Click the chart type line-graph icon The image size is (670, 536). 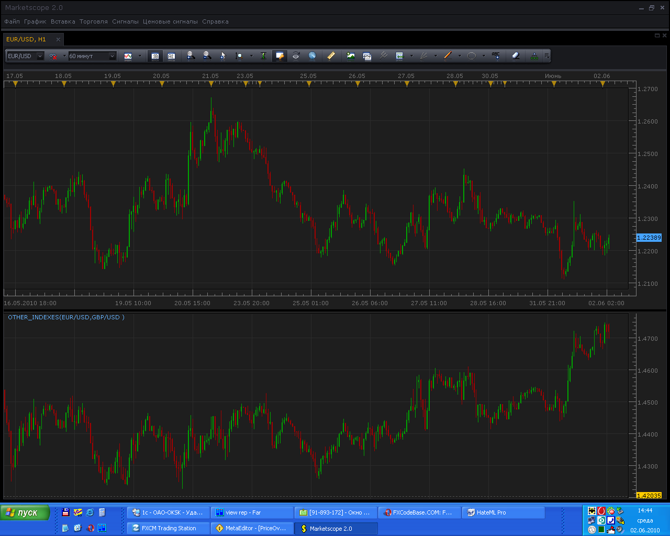coord(128,56)
